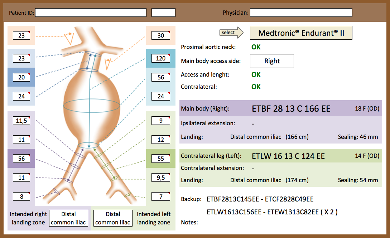Click the select arrow button
Viewport: 390px width, 238px height.
click(231, 33)
